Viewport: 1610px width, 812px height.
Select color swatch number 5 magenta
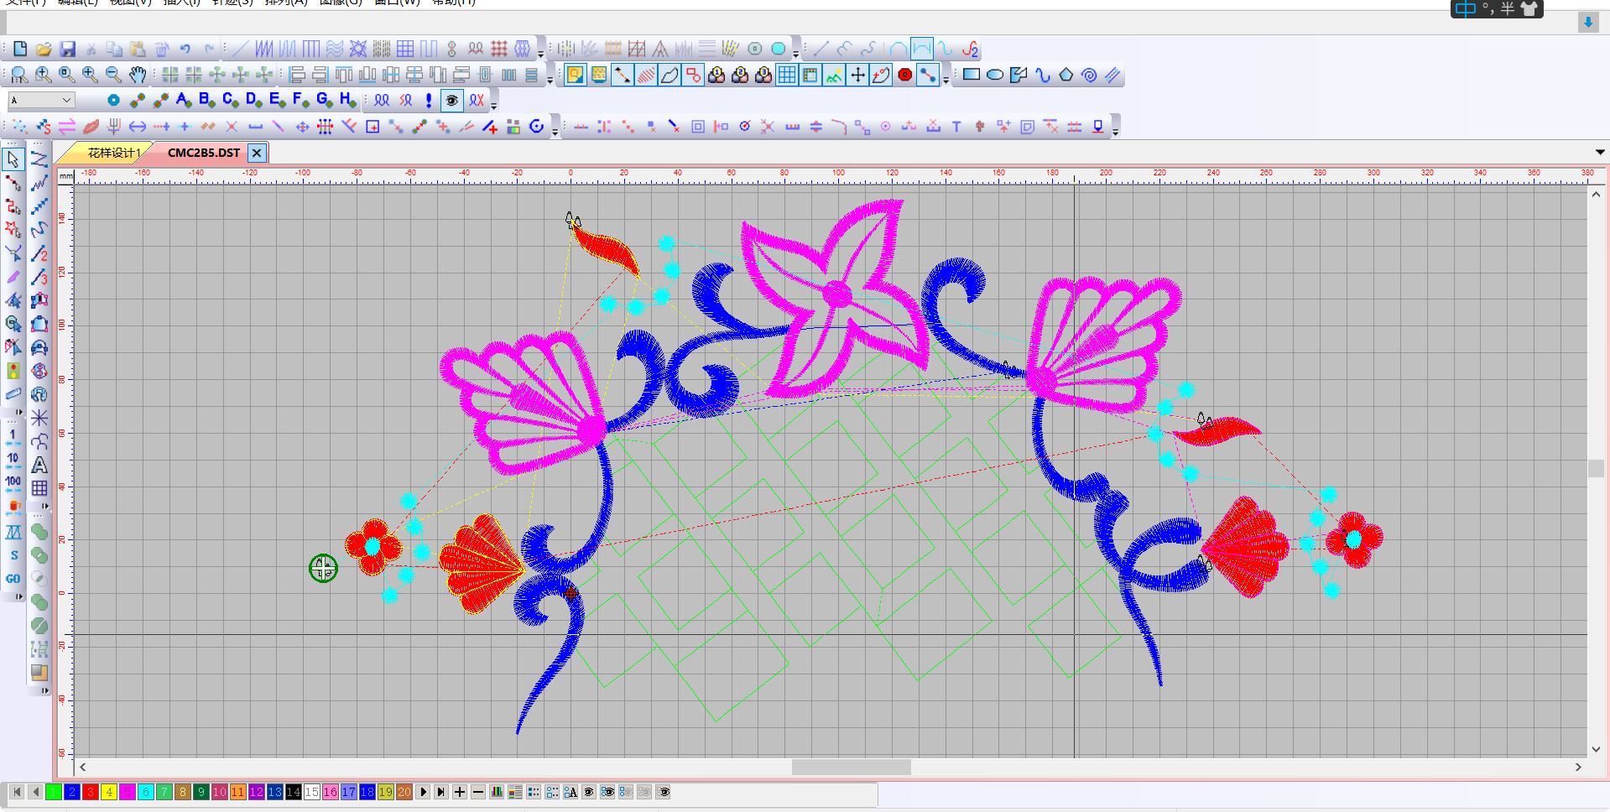coord(128,792)
